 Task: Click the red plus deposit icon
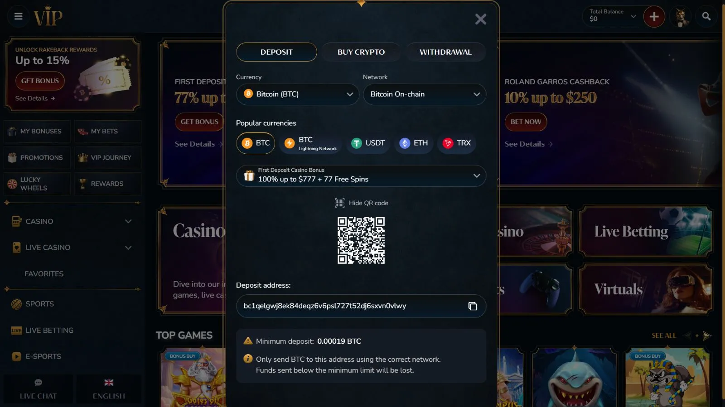654,17
